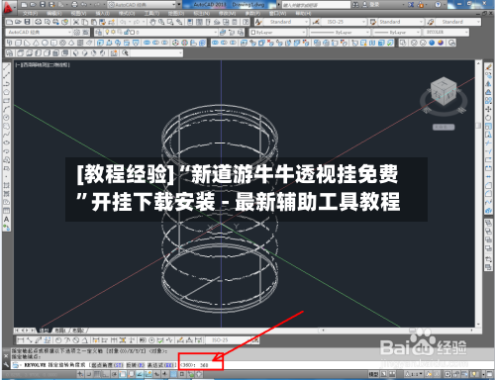Click the Workspace Settings gear icon
The image size is (495, 380).
coord(77,33)
